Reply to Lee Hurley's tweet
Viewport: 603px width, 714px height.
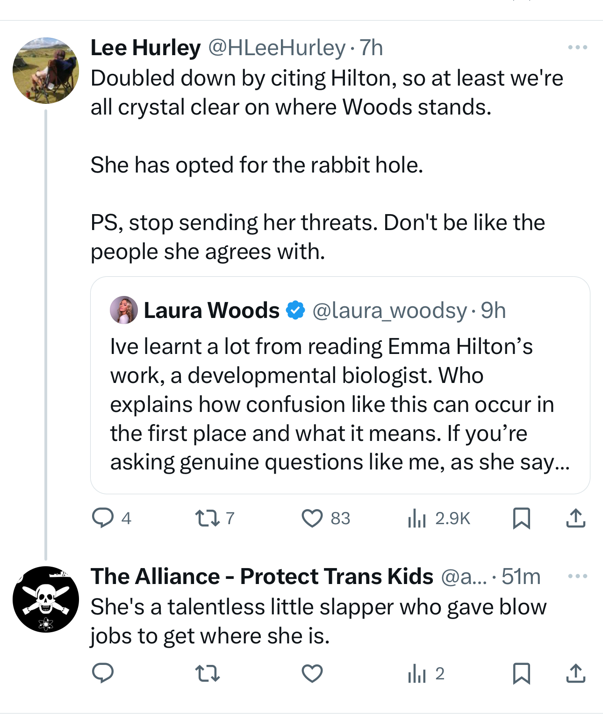[x=103, y=518]
